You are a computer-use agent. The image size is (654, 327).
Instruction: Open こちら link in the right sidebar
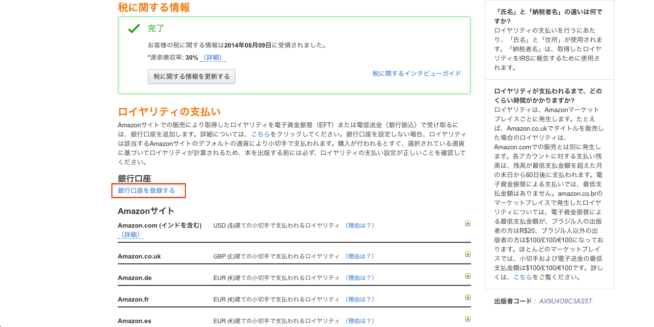[x=523, y=277]
